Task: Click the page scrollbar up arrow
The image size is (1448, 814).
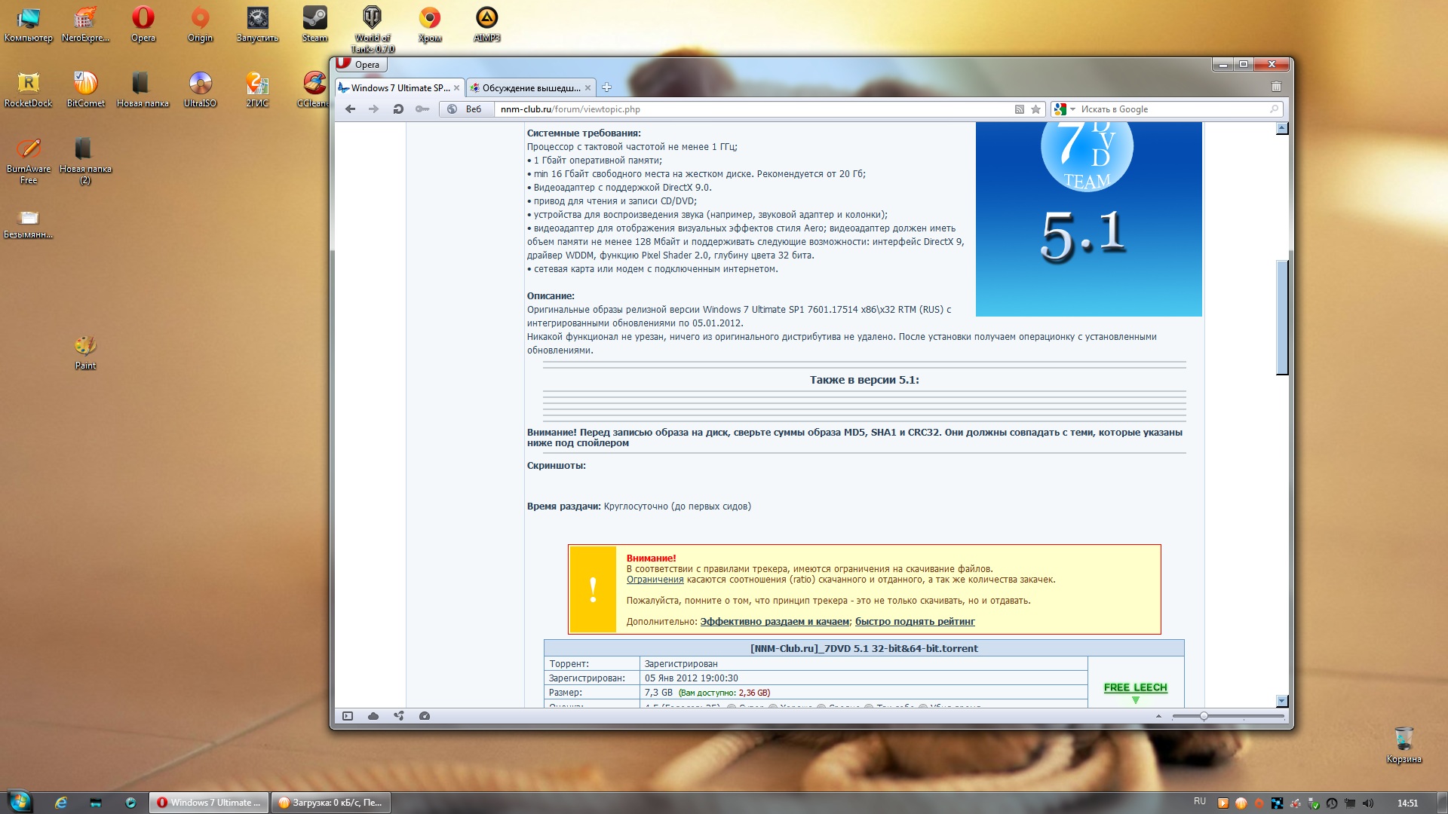Action: coord(1282,128)
